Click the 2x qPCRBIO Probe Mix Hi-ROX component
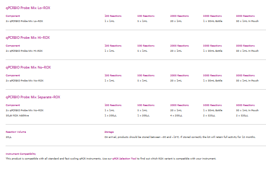Viewport: 266px width, 175px height. coord(24,51)
